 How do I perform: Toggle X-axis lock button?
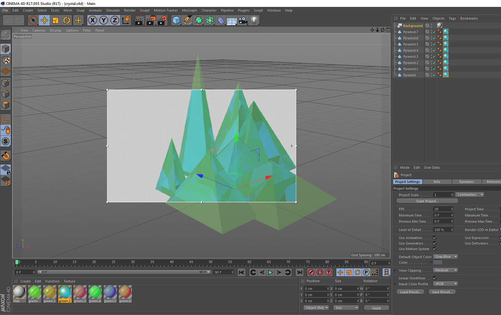pos(92,20)
